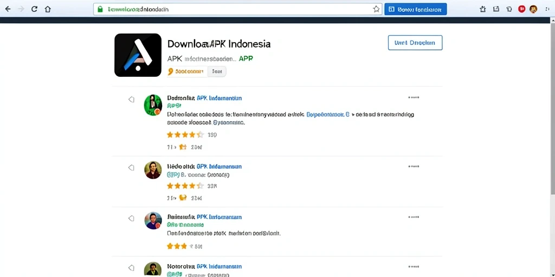The image size is (555, 277).
Task: Click the left arrow icon beside the fourth review
Action: point(131,267)
